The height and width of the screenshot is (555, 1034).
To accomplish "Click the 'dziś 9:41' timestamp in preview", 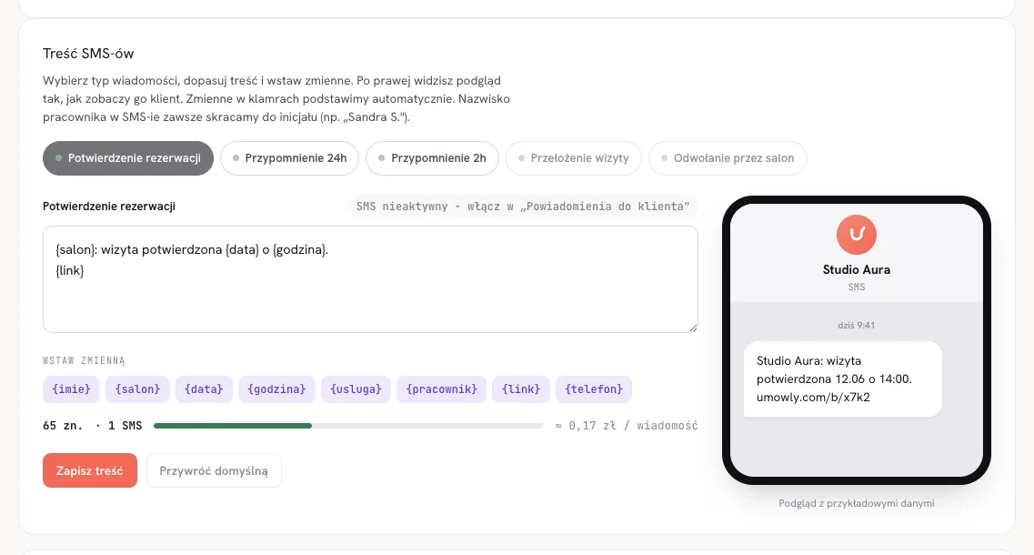I will (x=856, y=326).
